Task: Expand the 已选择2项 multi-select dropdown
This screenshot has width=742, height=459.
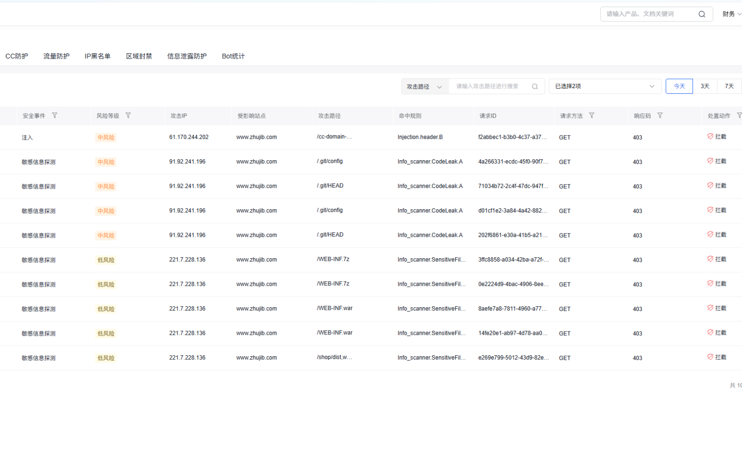Action: [x=605, y=86]
